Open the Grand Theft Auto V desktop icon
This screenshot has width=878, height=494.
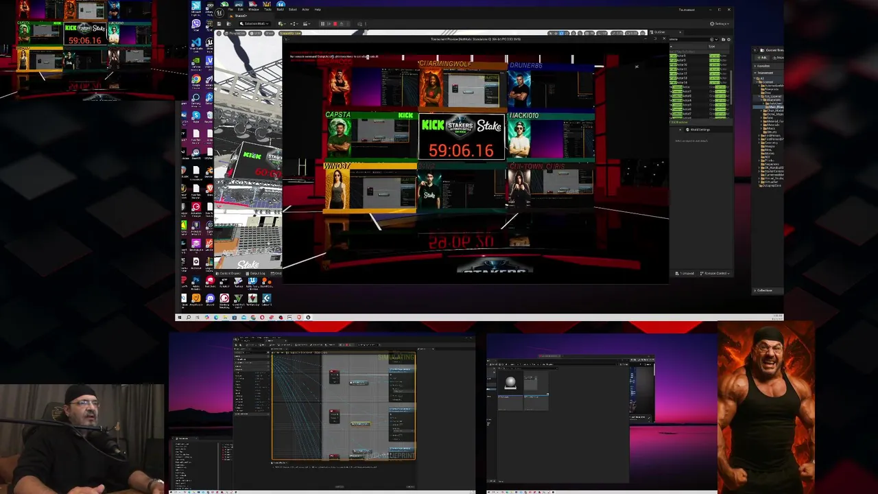click(x=239, y=298)
